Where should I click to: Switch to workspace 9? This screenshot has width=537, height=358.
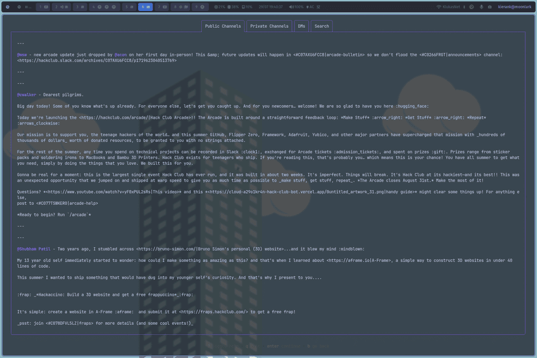(x=200, y=7)
